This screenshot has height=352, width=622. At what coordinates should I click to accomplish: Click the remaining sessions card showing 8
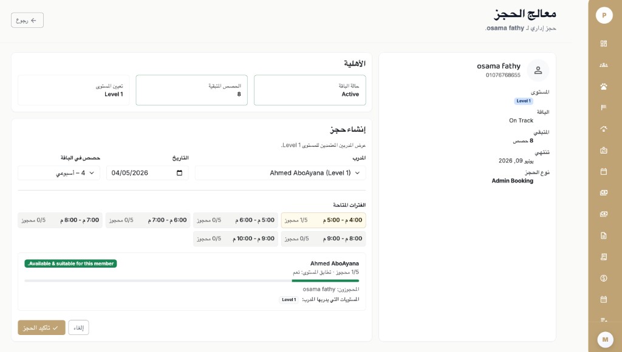point(191,90)
